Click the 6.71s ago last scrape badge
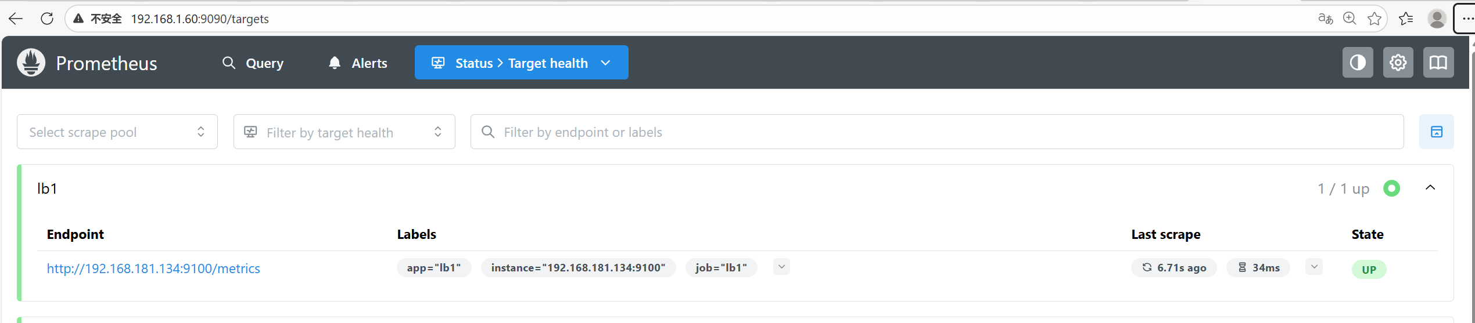 click(x=1173, y=268)
